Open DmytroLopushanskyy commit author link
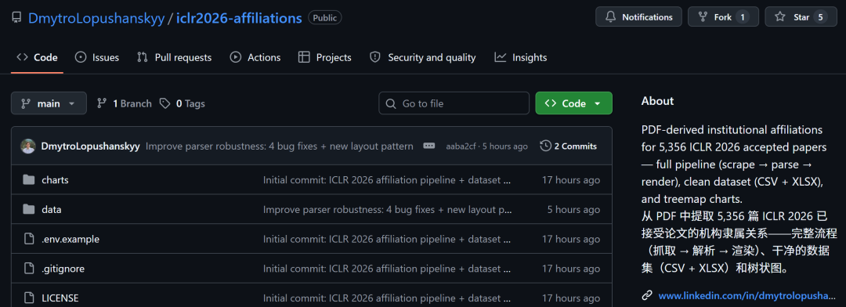The height and width of the screenshot is (307, 846). 90,146
